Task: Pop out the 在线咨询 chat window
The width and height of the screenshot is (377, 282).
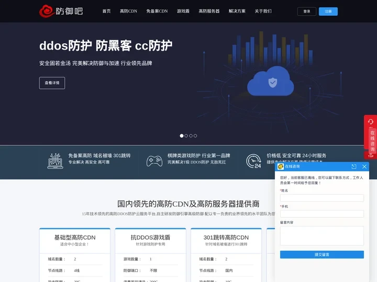Action: pos(354,167)
